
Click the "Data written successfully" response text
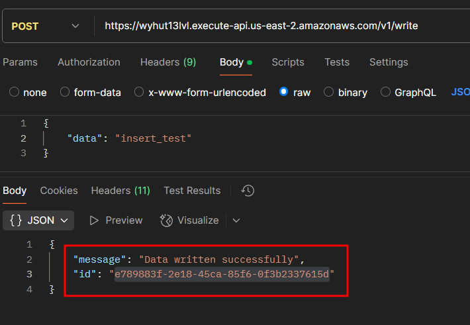(219, 259)
